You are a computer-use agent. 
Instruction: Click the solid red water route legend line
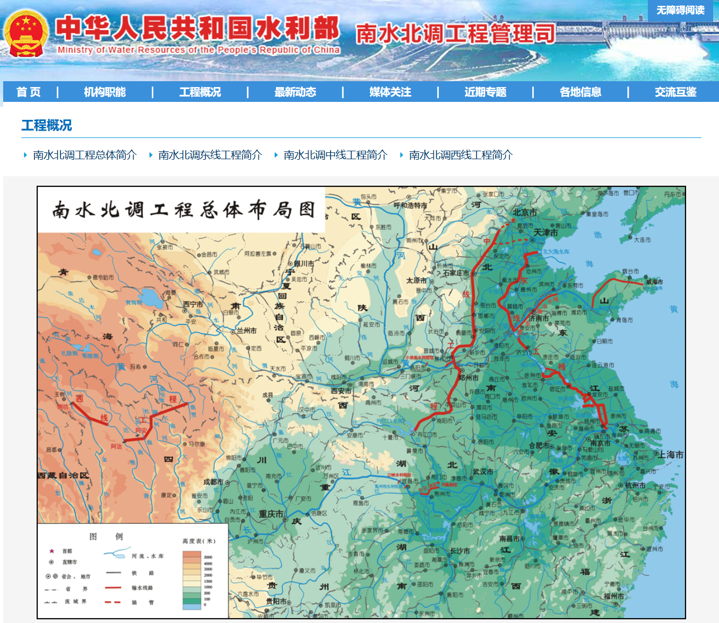point(114,587)
